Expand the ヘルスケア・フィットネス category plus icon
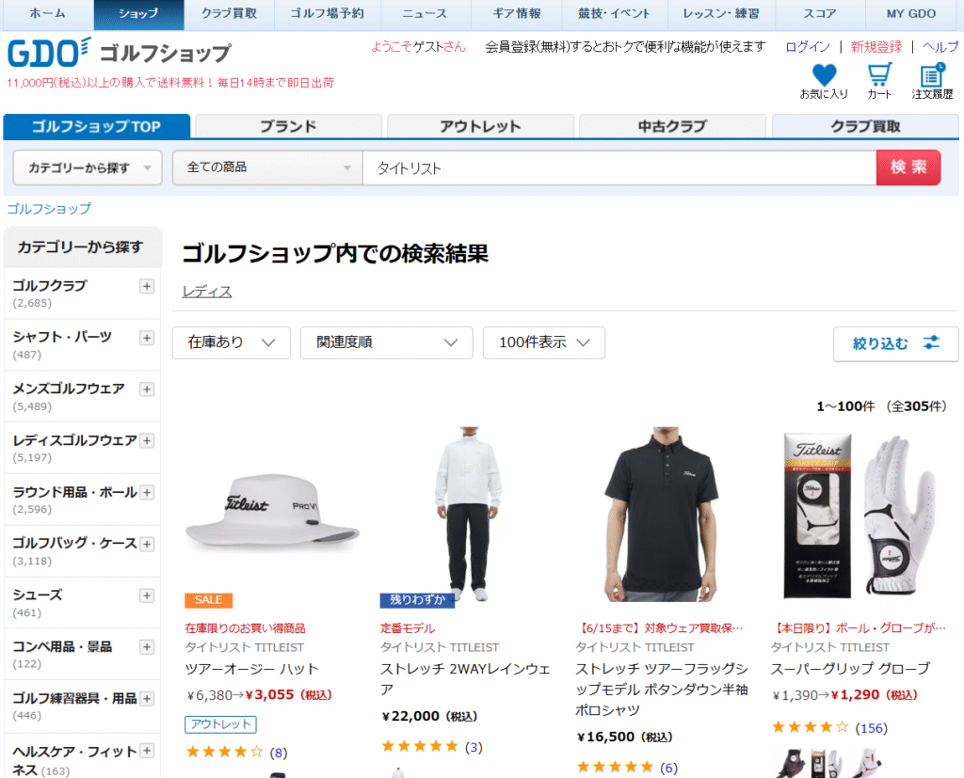The width and height of the screenshot is (964, 778). point(146,751)
